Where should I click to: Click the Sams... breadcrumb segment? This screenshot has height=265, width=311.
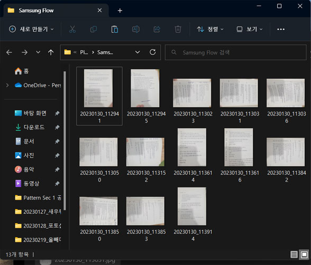click(105, 52)
